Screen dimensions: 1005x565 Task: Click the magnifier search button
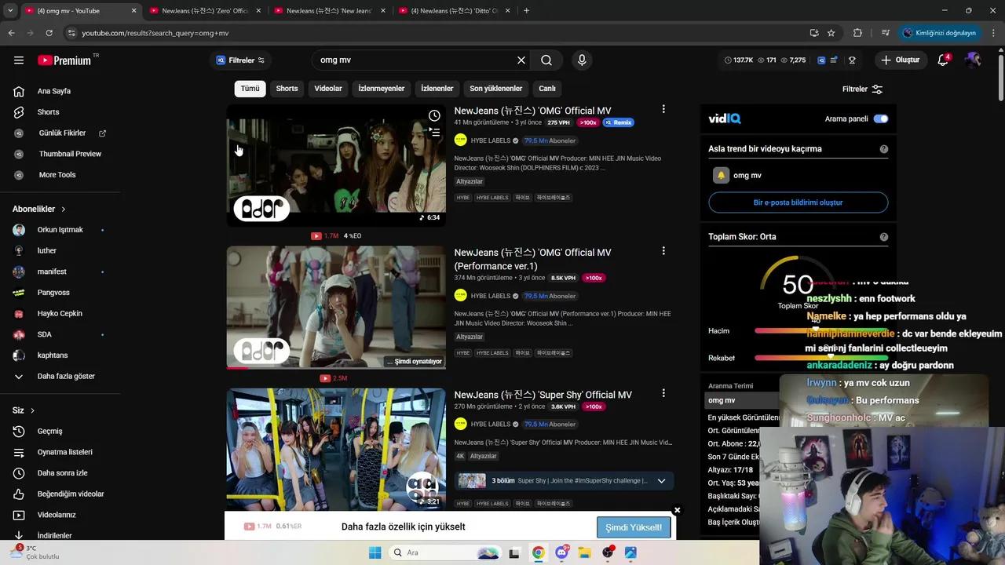point(546,60)
